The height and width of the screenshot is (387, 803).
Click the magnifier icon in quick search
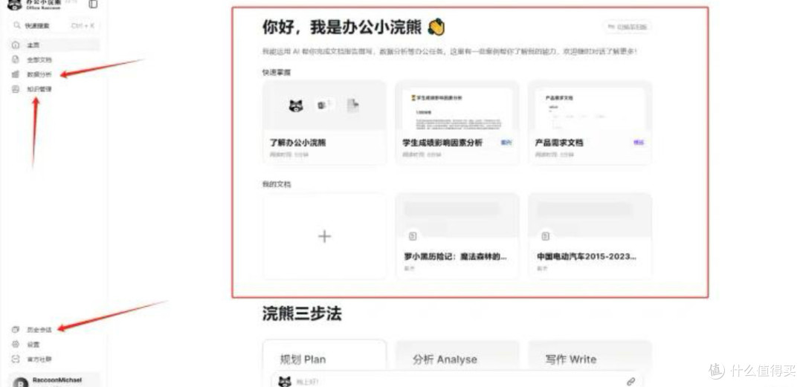click(x=17, y=25)
